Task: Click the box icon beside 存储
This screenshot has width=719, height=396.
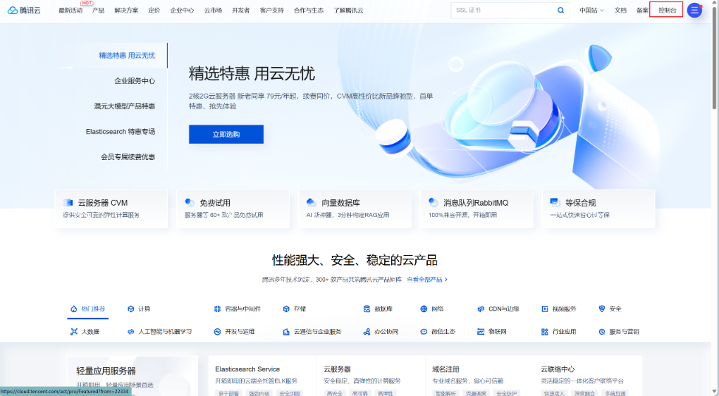Action: [x=286, y=309]
